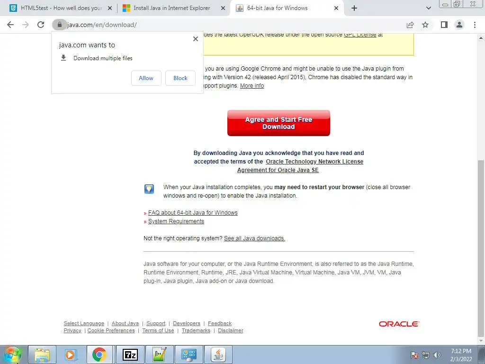Open Disclaimer footer link
The width and height of the screenshot is (485, 364).
point(231,330)
